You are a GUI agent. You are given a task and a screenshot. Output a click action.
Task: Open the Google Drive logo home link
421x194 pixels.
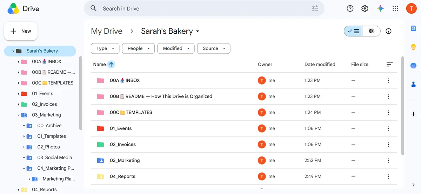click(23, 9)
